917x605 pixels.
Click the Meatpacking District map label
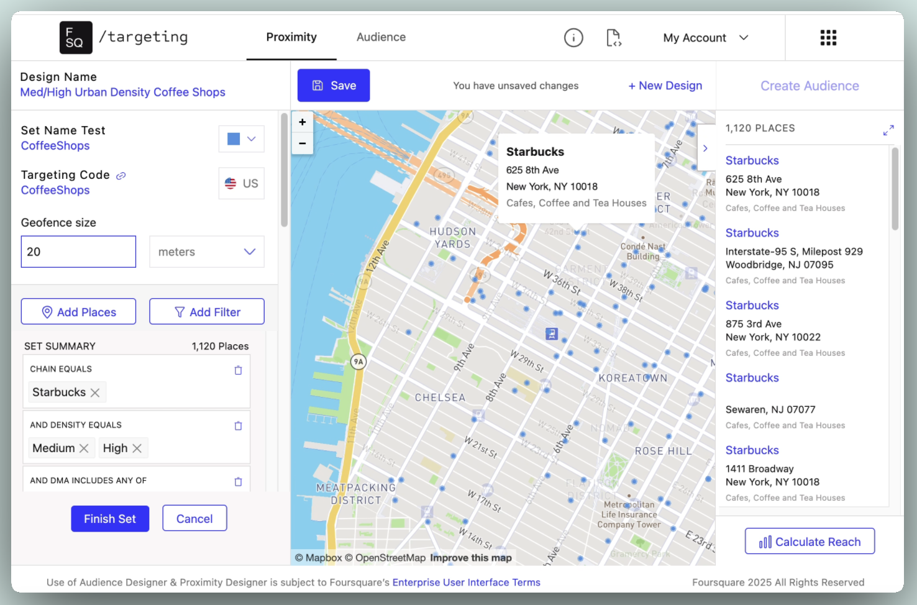pos(356,494)
